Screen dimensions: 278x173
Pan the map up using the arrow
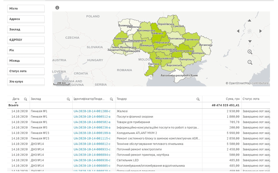point(249,20)
